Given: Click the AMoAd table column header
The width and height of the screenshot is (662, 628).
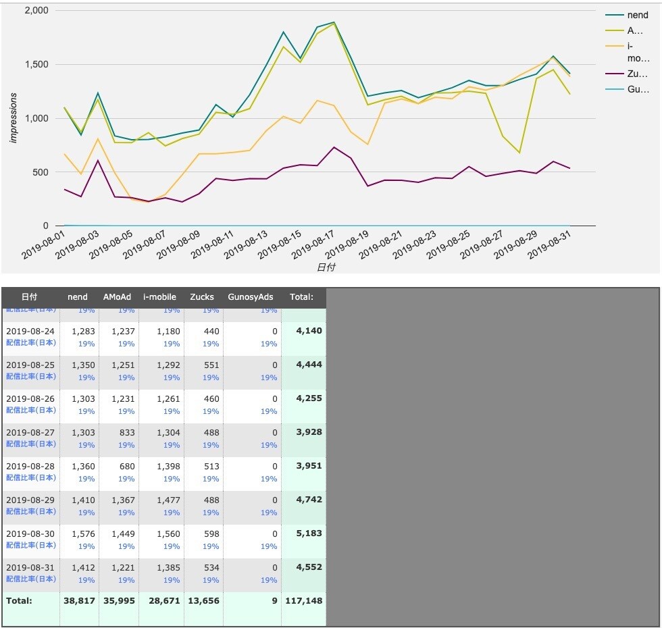Looking at the screenshot, I should (117, 296).
